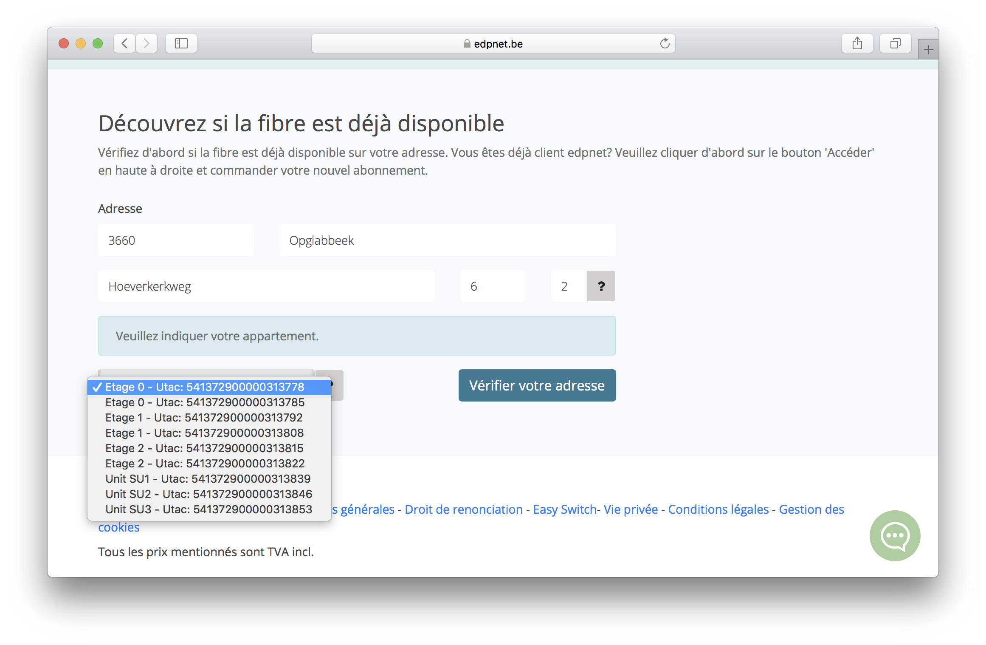Click 'Tous les prix mentionnés sont TVA incl.'

206,552
